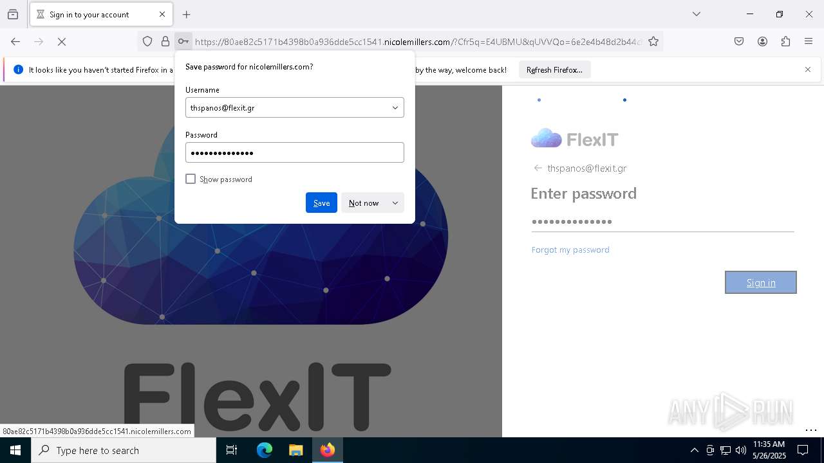Screen dimensions: 824x463
Task: Open the Firefox account icon
Action: [x=762, y=41]
